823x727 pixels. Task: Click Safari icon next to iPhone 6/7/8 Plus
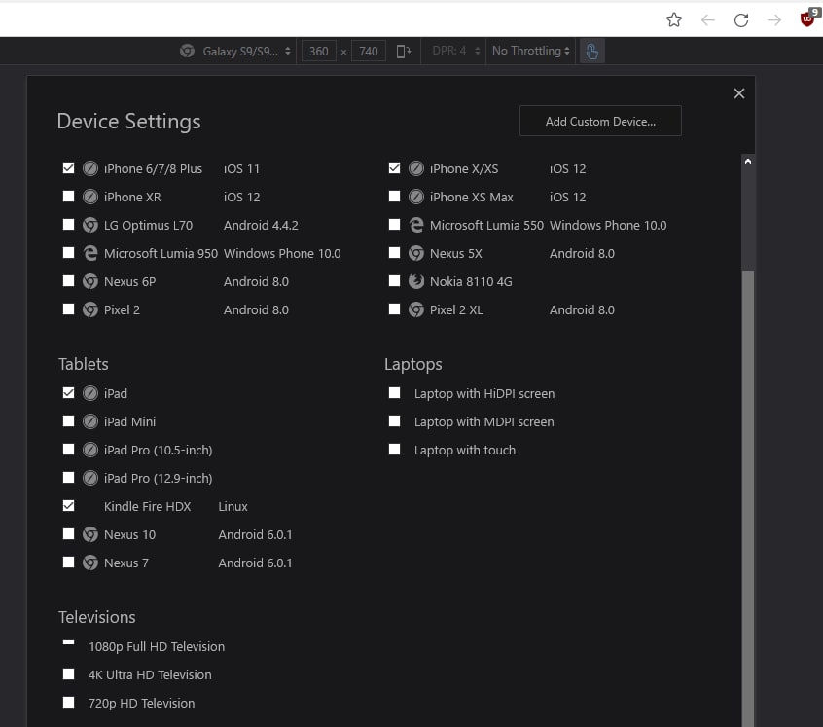coord(90,168)
